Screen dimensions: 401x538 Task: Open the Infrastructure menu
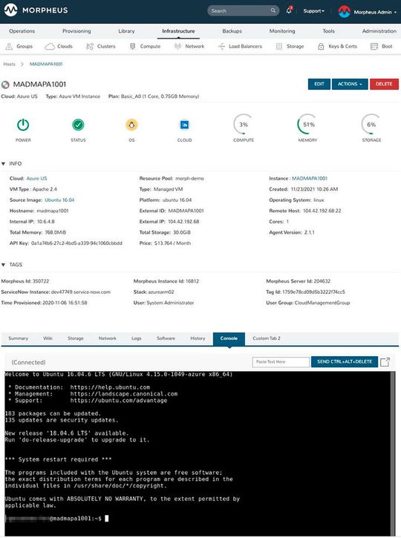click(178, 31)
